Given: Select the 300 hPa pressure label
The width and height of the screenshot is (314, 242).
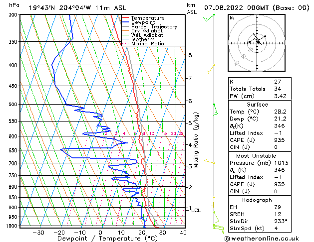Looking at the screenshot, I should click(x=14, y=15).
